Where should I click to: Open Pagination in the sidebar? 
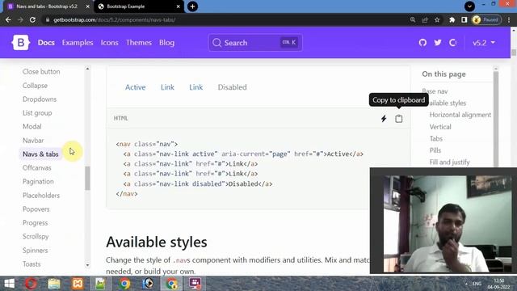[x=38, y=181]
